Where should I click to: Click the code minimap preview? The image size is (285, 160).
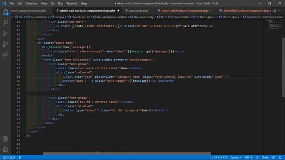273,25
